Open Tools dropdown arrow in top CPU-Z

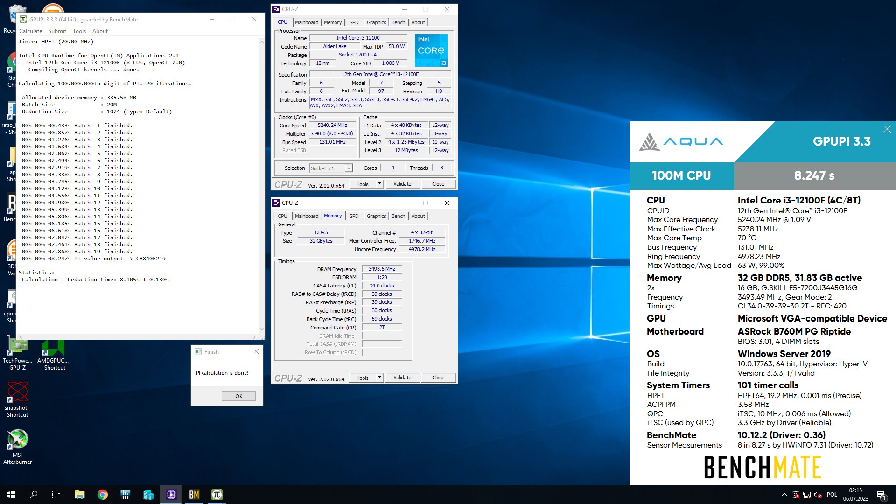click(x=379, y=184)
